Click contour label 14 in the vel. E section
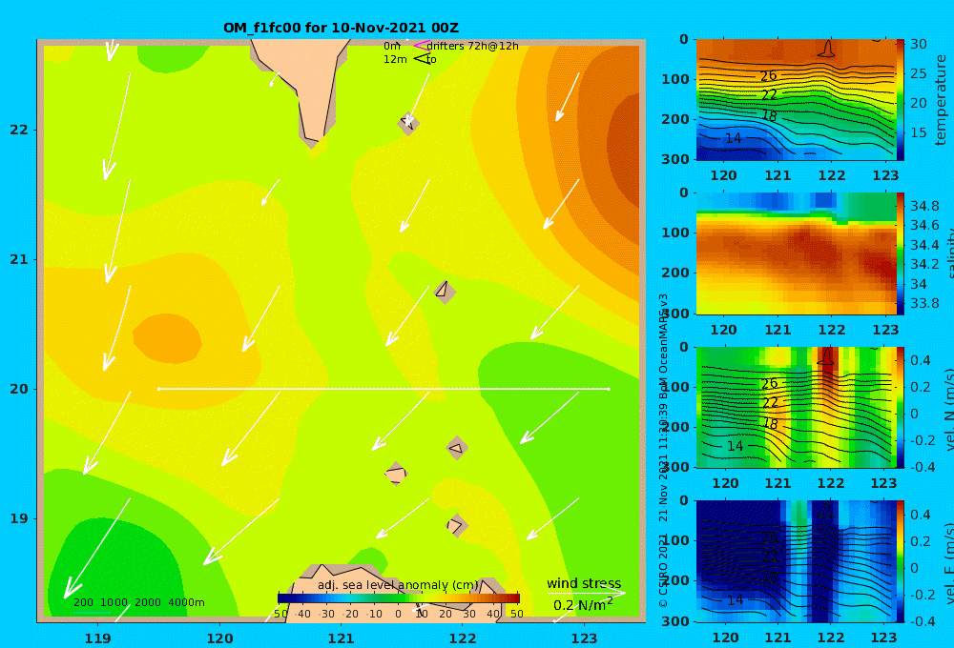954x648 pixels. [735, 599]
